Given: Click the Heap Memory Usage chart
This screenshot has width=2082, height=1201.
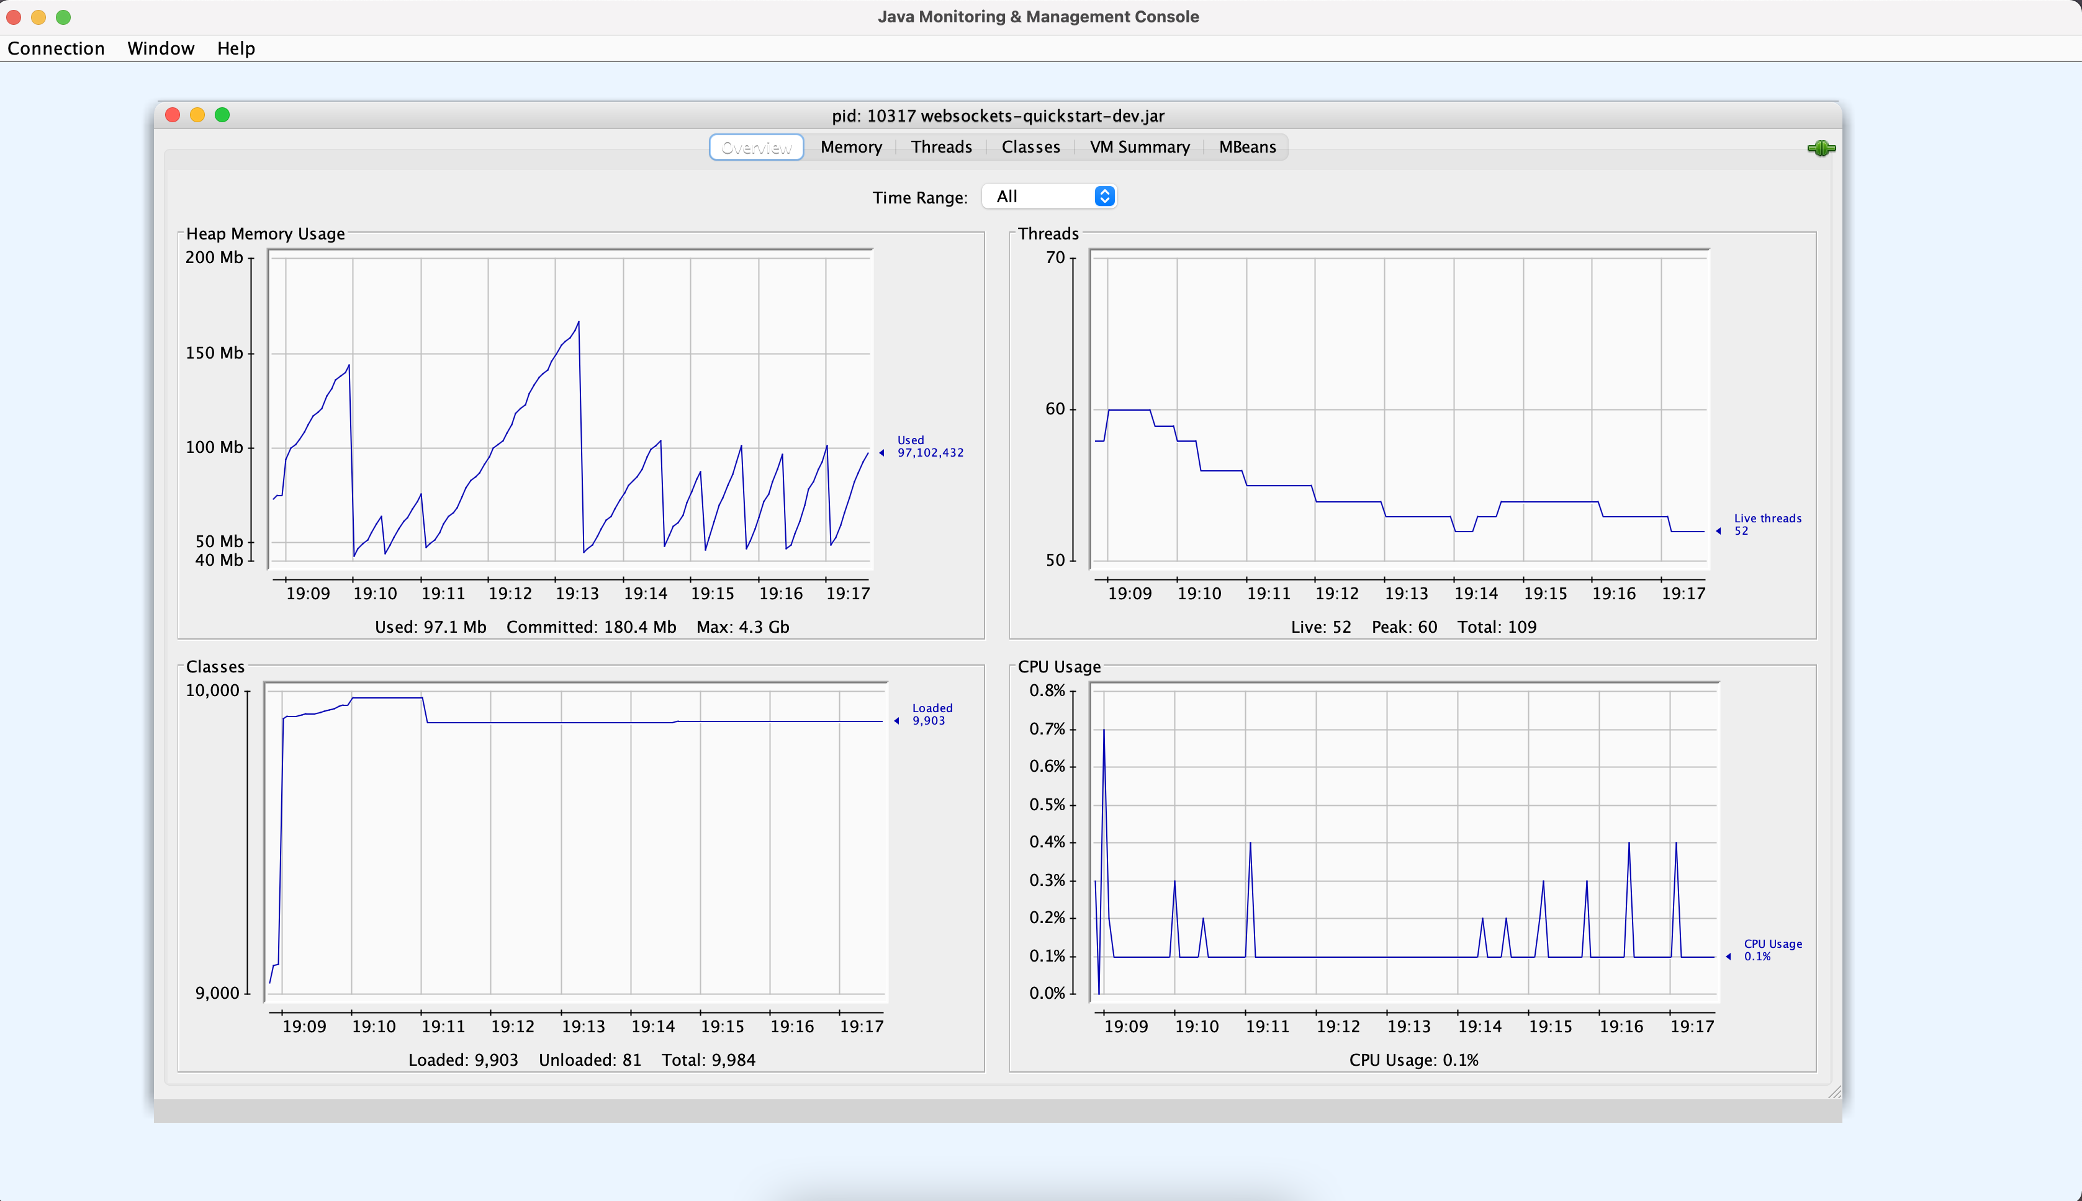Looking at the screenshot, I should [x=570, y=410].
